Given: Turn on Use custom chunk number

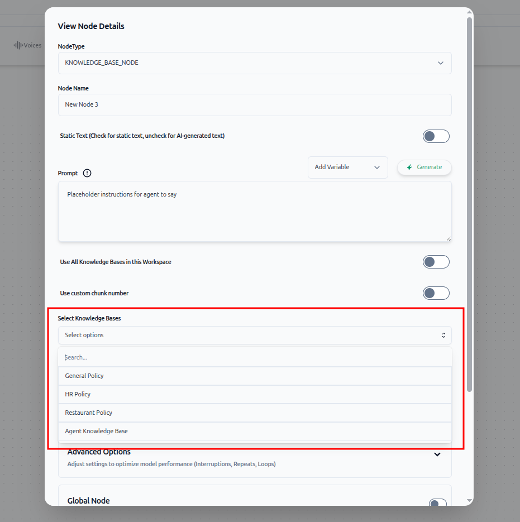Looking at the screenshot, I should pyautogui.click(x=436, y=293).
